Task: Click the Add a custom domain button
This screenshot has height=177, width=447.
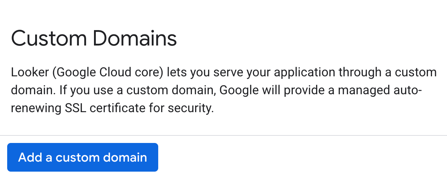Action: 83,157
